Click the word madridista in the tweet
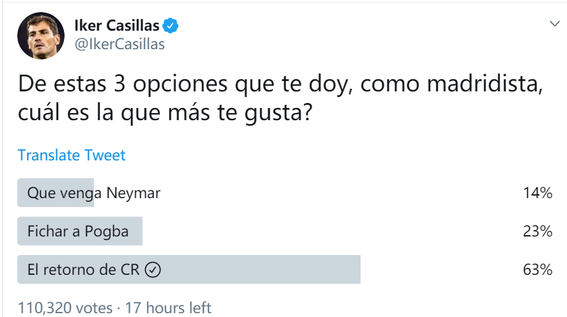 (485, 84)
